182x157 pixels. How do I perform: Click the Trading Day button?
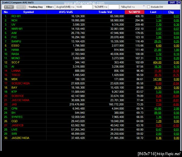(35, 7)
